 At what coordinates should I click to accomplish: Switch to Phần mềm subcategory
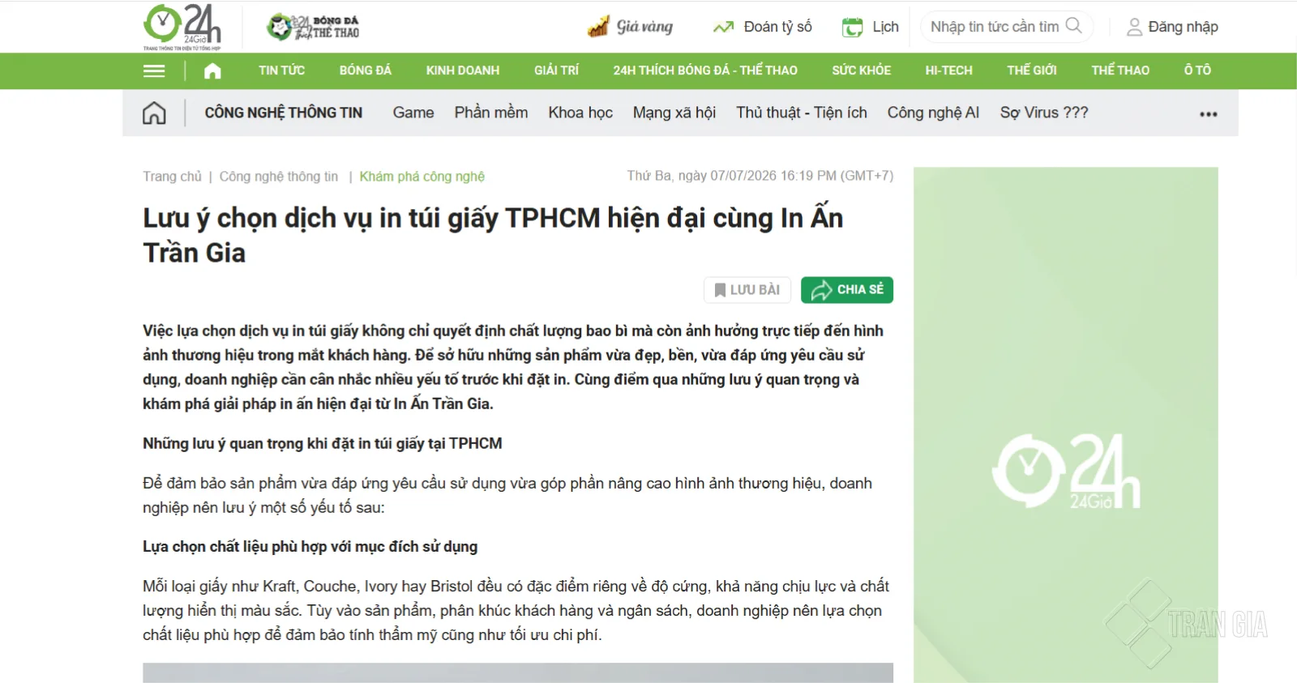tap(491, 113)
